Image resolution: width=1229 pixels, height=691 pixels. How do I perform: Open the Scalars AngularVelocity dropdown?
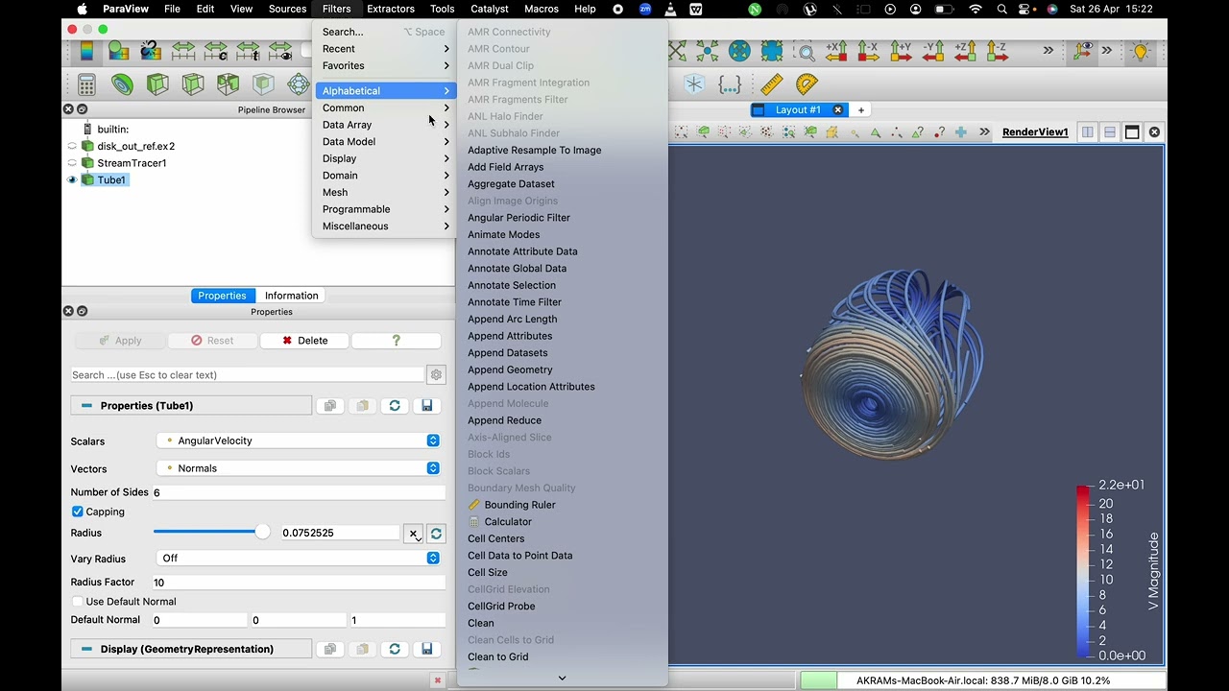click(x=299, y=441)
